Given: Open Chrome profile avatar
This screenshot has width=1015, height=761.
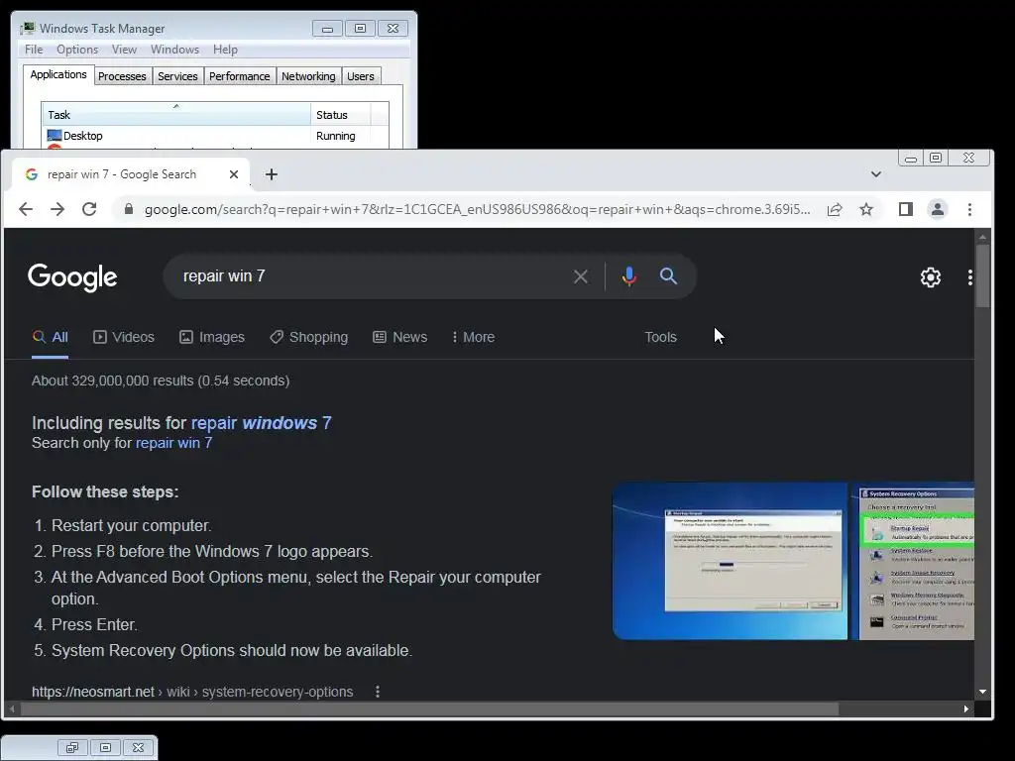Looking at the screenshot, I should click(x=938, y=209).
